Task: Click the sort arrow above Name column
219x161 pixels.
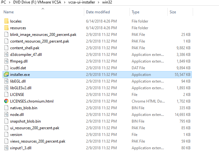Action: [x=43, y=9]
